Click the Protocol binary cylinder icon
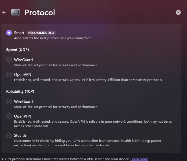Image resolution: width=187 pixels, height=161 pixels. tap(16, 12)
